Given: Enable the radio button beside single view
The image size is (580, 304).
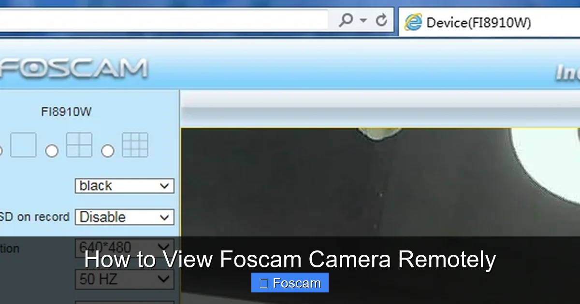Looking at the screenshot, I should coord(1,151).
